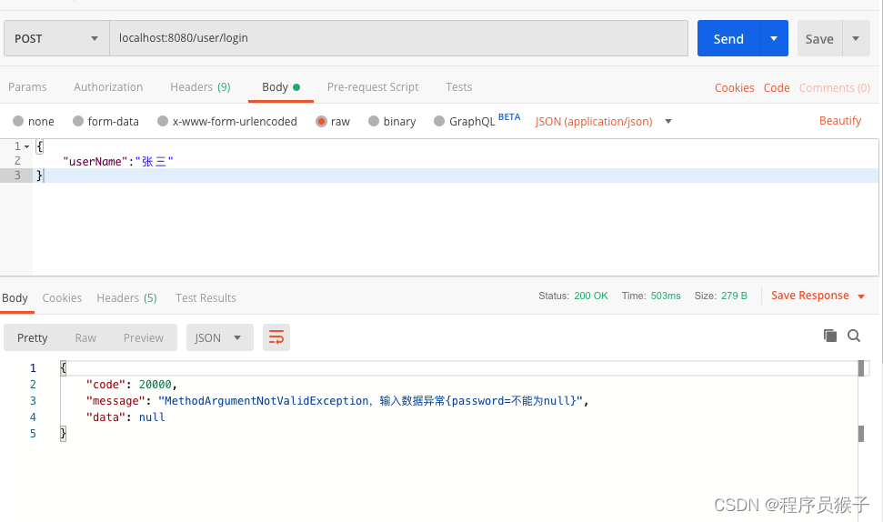Copy response body with the copy icon
Image resolution: width=883 pixels, height=522 pixels.
829,336
